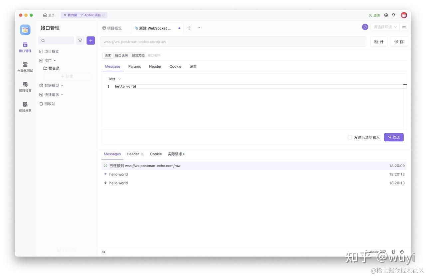Click the 接口名称 name field
426x276 pixels.
(x=154, y=55)
